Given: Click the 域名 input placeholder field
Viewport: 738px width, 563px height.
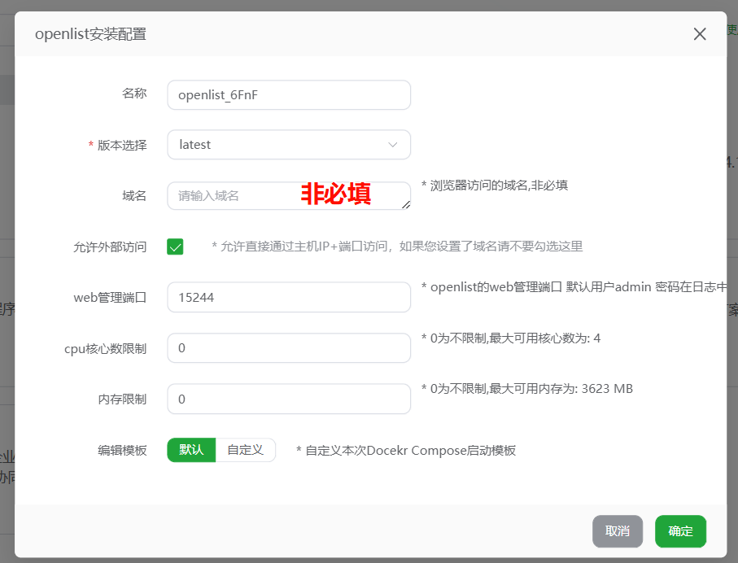Looking at the screenshot, I should tap(244, 195).
